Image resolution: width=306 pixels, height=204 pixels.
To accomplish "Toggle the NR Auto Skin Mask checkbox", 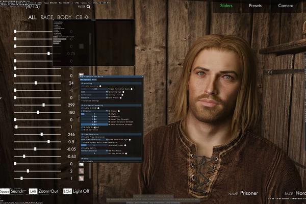I will (82, 127).
